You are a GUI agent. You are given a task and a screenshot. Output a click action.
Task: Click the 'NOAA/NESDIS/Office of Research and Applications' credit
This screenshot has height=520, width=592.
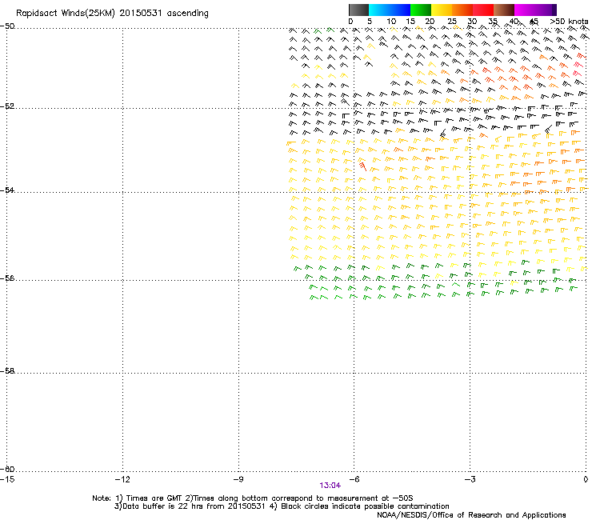471,515
